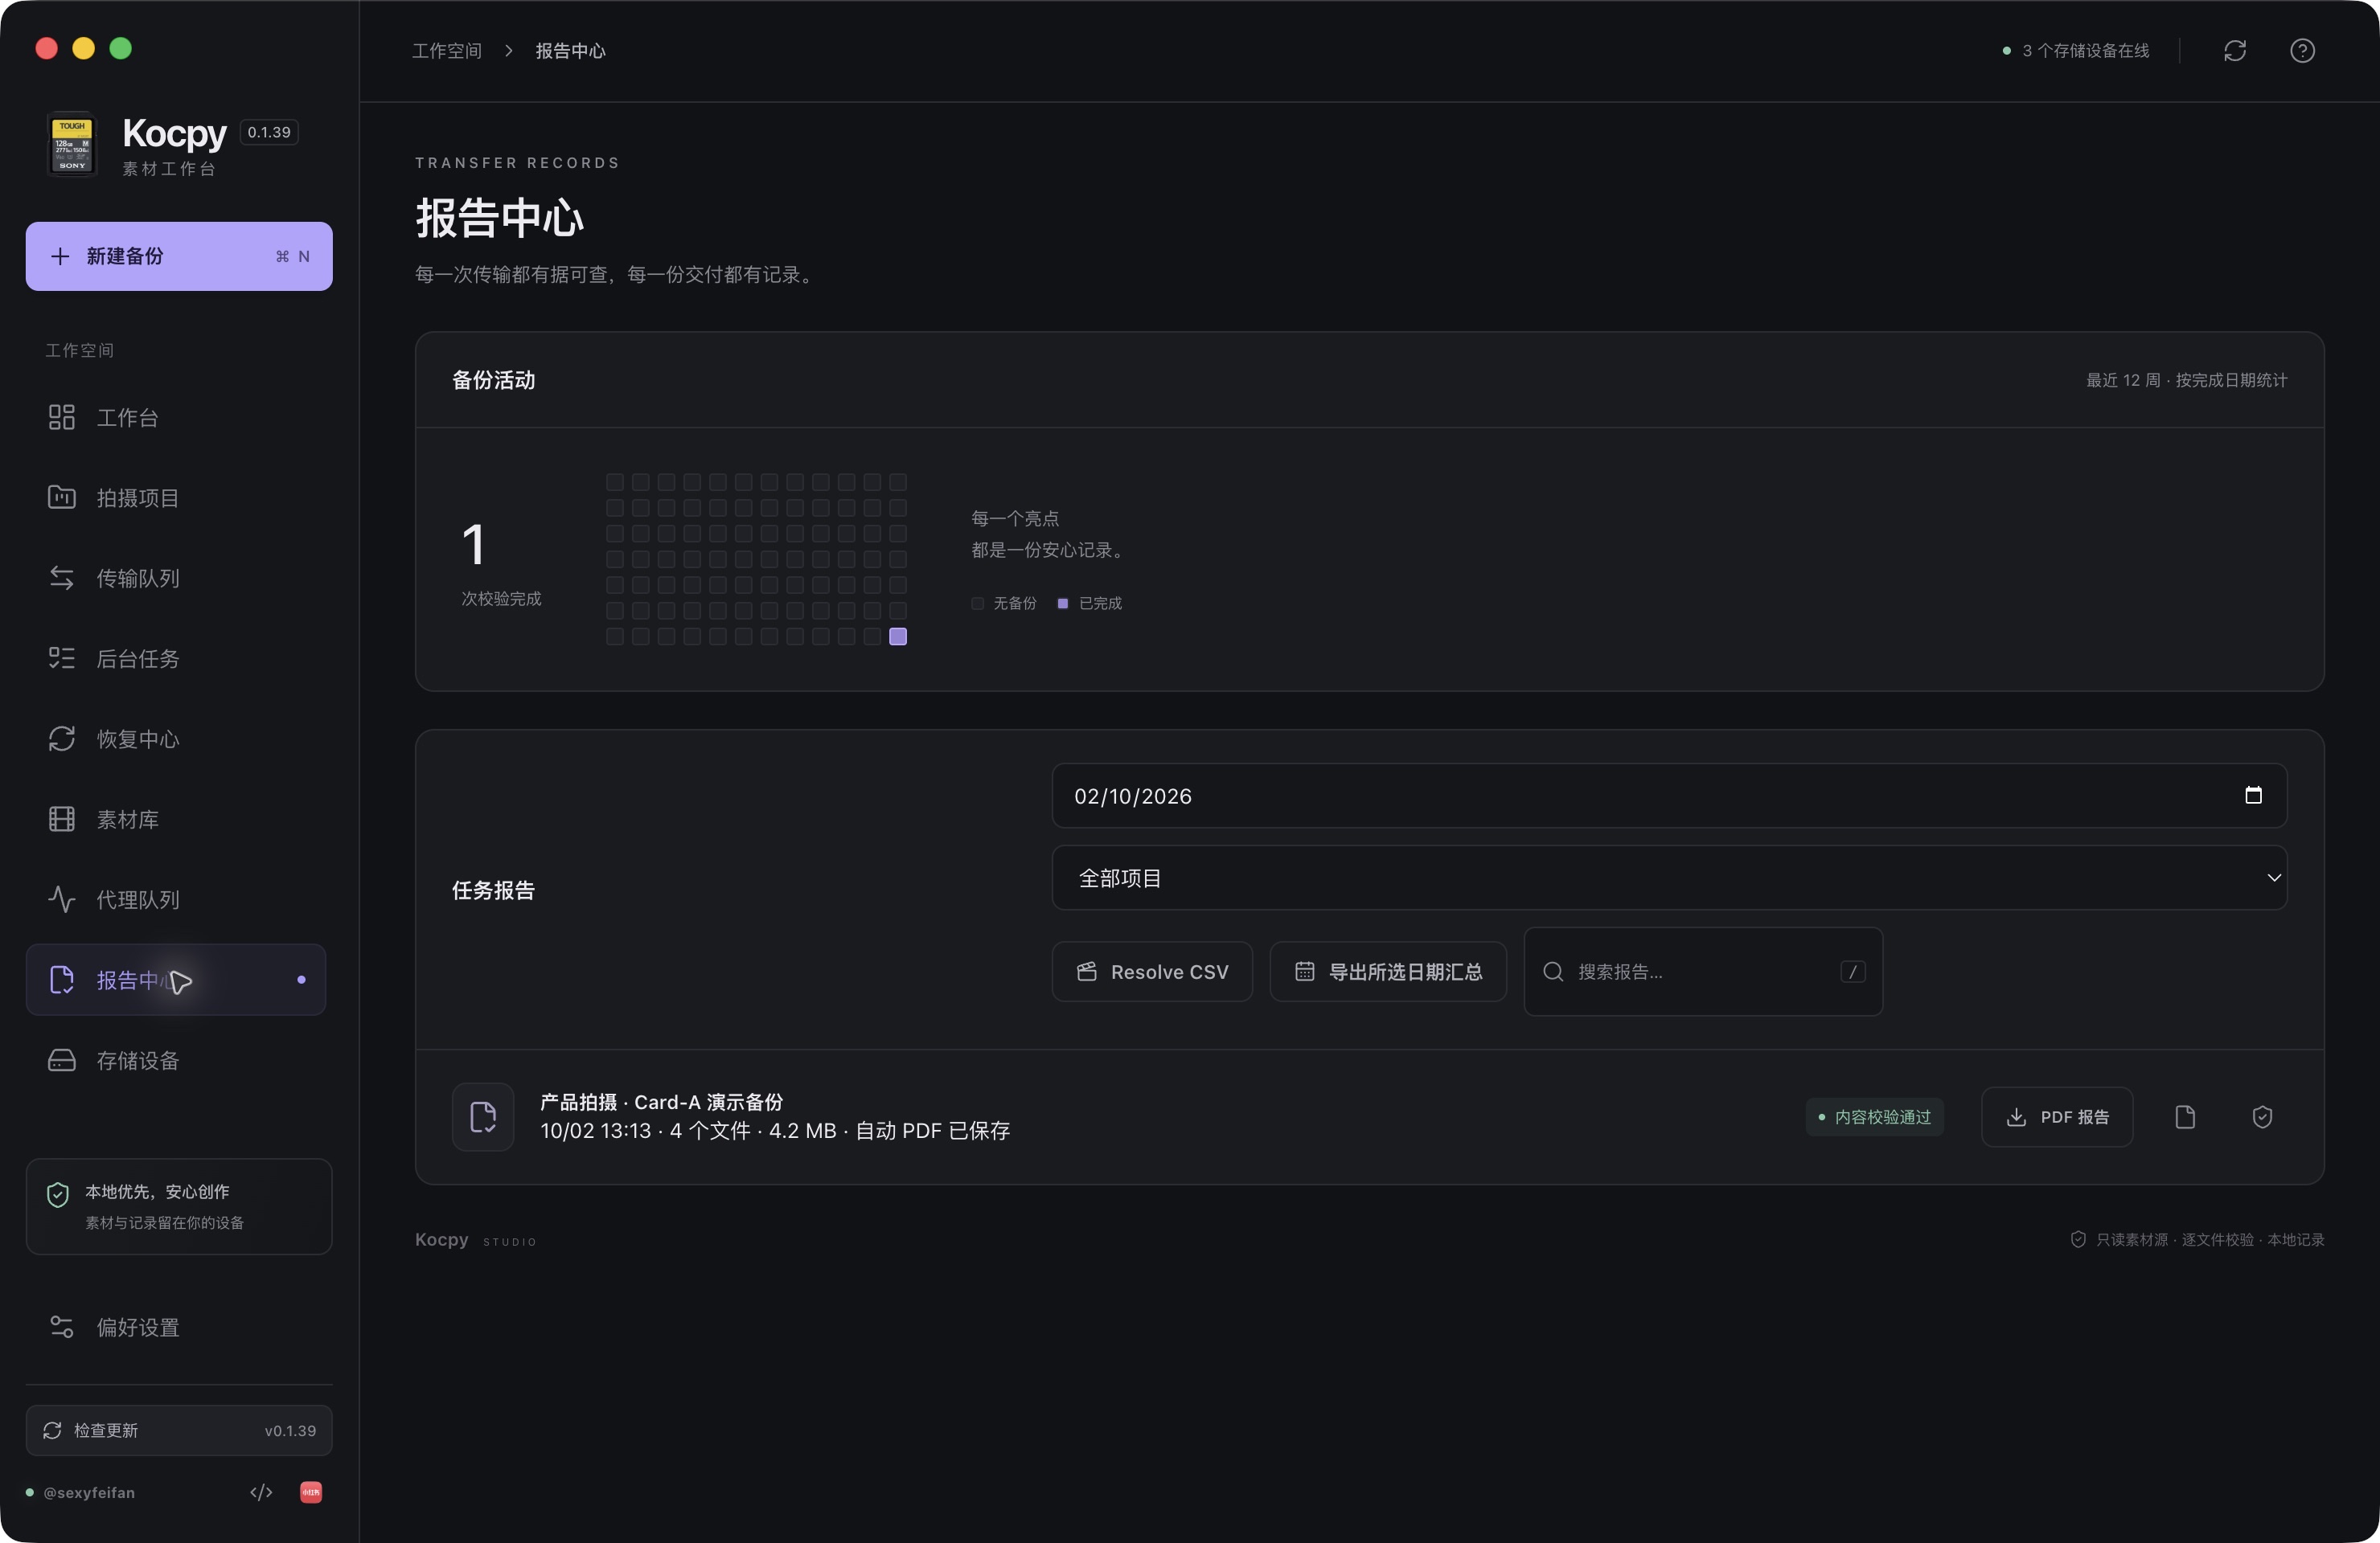Open 恢复中心 in the sidebar

176,739
